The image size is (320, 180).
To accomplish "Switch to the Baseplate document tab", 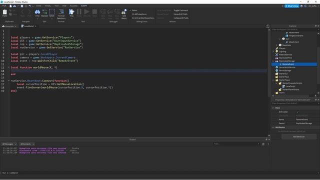I will pos(9,26).
